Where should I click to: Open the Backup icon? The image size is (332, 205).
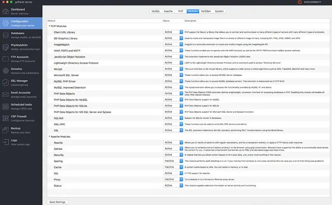[6, 130]
